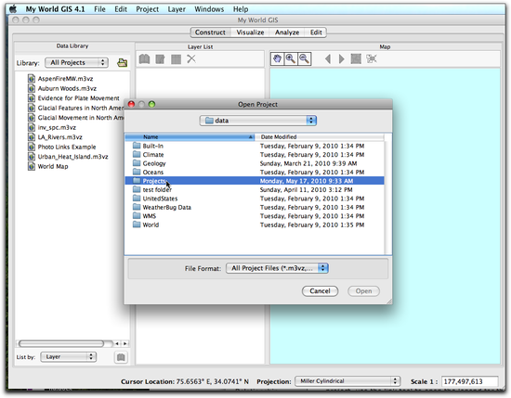Select LA_Rivers.m3vz in Data Library
The image size is (511, 398).
[60, 137]
